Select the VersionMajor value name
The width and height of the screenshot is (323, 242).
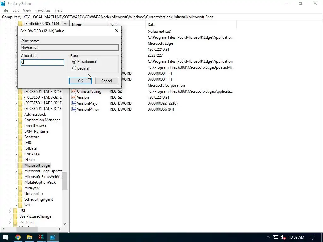click(x=88, y=103)
